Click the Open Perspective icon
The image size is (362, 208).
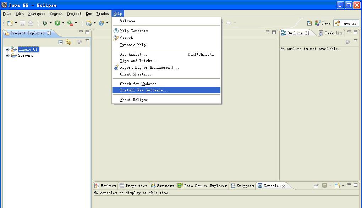pyautogui.click(x=309, y=23)
